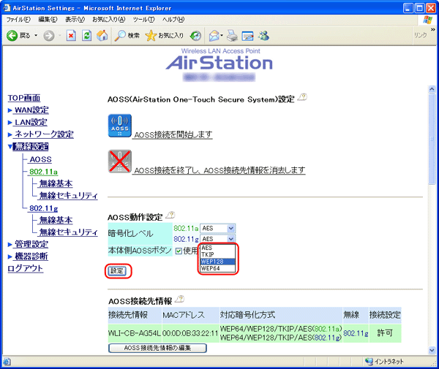
Task: Expand the toolbar overflow chevron
Action: coord(433,29)
